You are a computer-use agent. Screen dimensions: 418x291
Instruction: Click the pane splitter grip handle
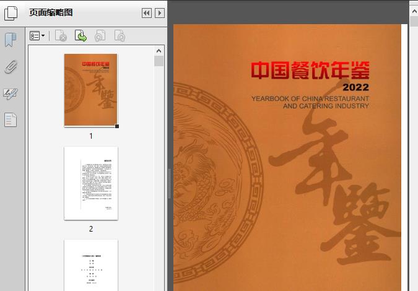pyautogui.click(x=169, y=184)
